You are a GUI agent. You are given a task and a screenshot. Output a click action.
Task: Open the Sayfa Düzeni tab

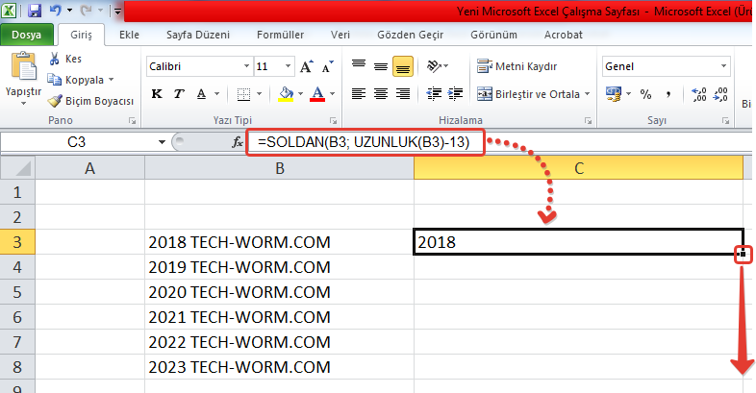(x=198, y=35)
